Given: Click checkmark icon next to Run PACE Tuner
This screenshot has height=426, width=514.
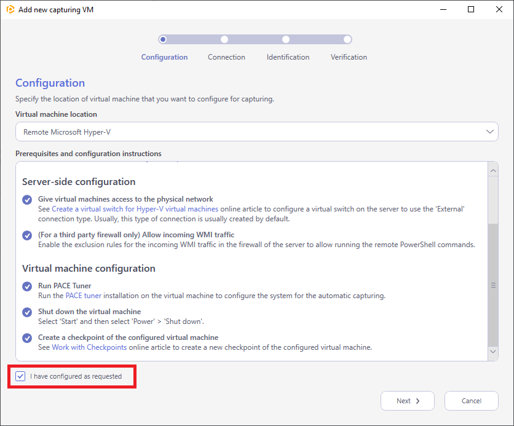Looking at the screenshot, I should pos(27,286).
